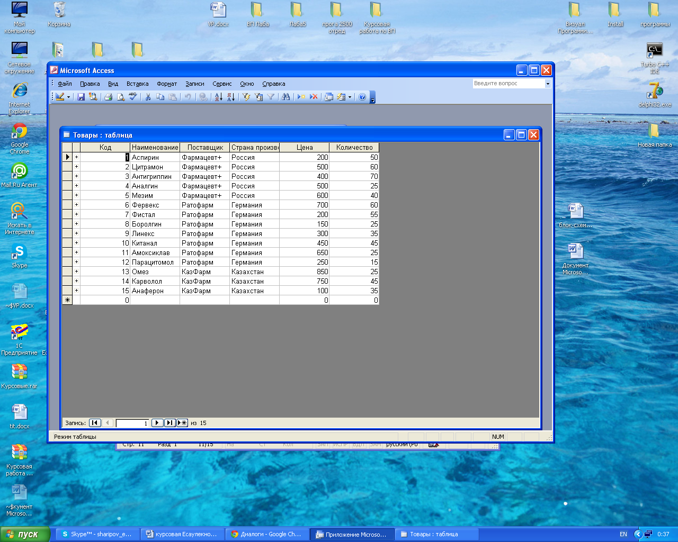Go to first record navigation button

(95, 423)
